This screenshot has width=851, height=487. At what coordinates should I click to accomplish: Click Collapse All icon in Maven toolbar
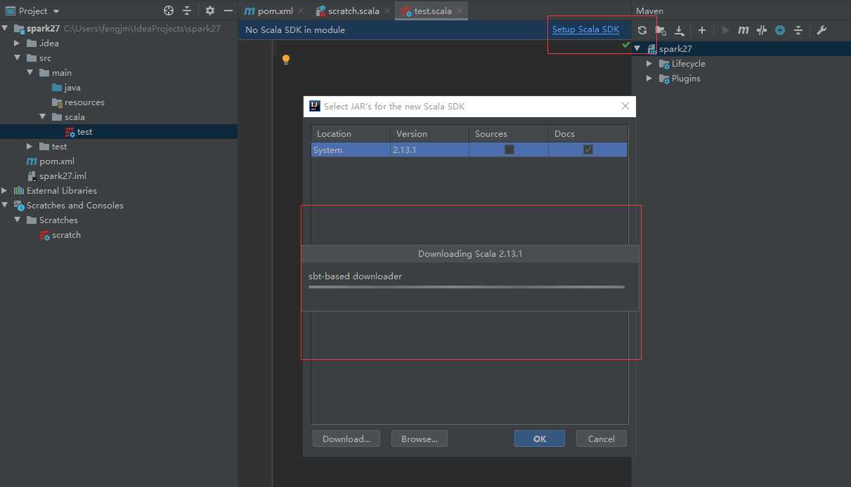click(x=798, y=30)
